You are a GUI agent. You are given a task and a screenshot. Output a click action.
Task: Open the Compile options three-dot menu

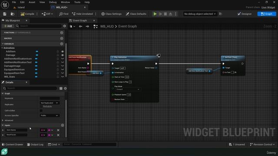click(x=37, y=14)
